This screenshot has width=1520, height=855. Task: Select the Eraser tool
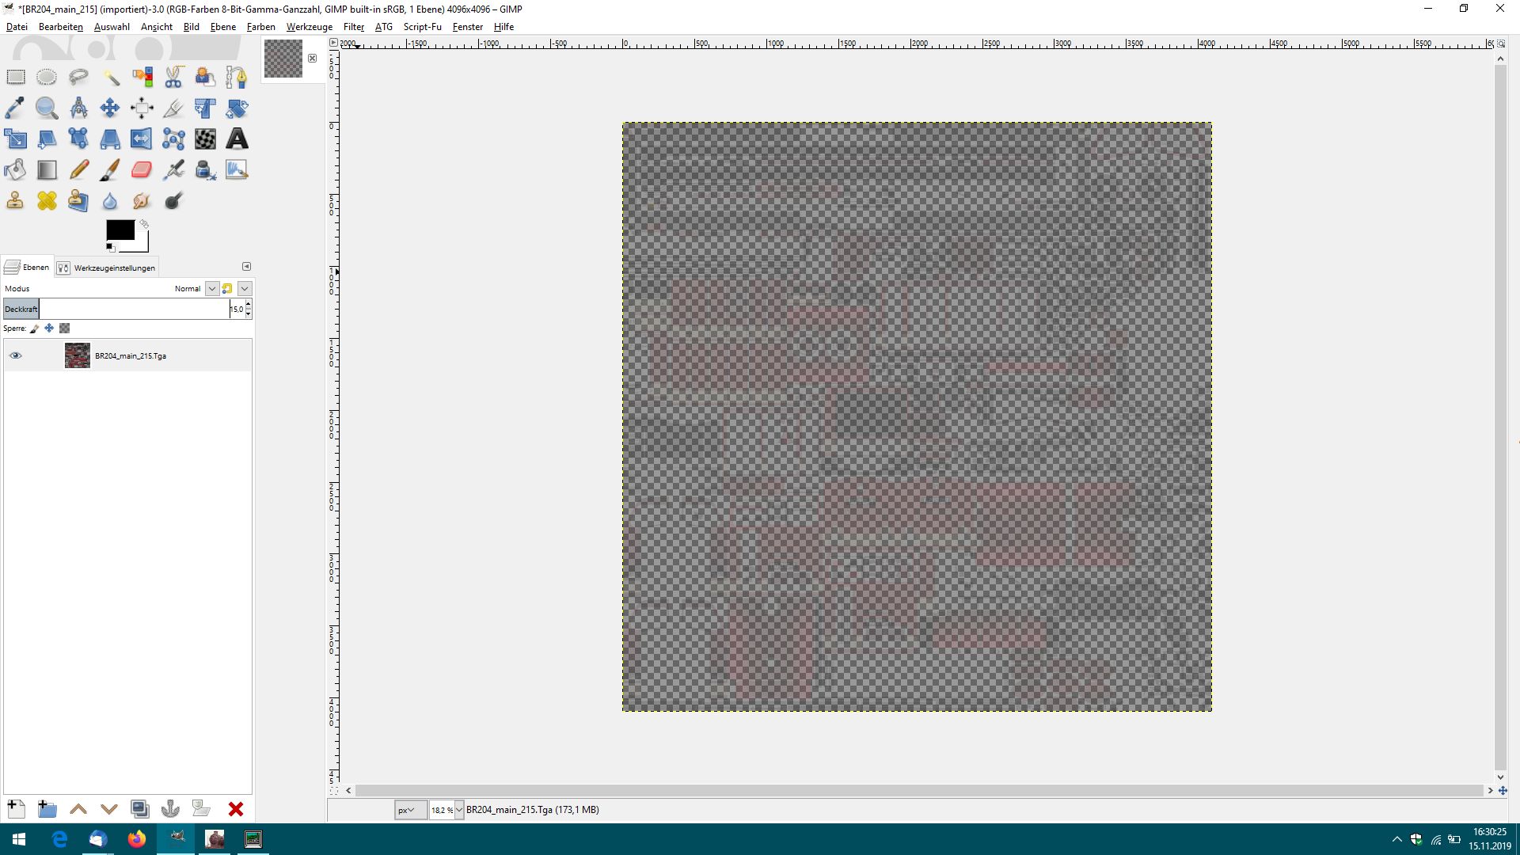[x=142, y=169]
